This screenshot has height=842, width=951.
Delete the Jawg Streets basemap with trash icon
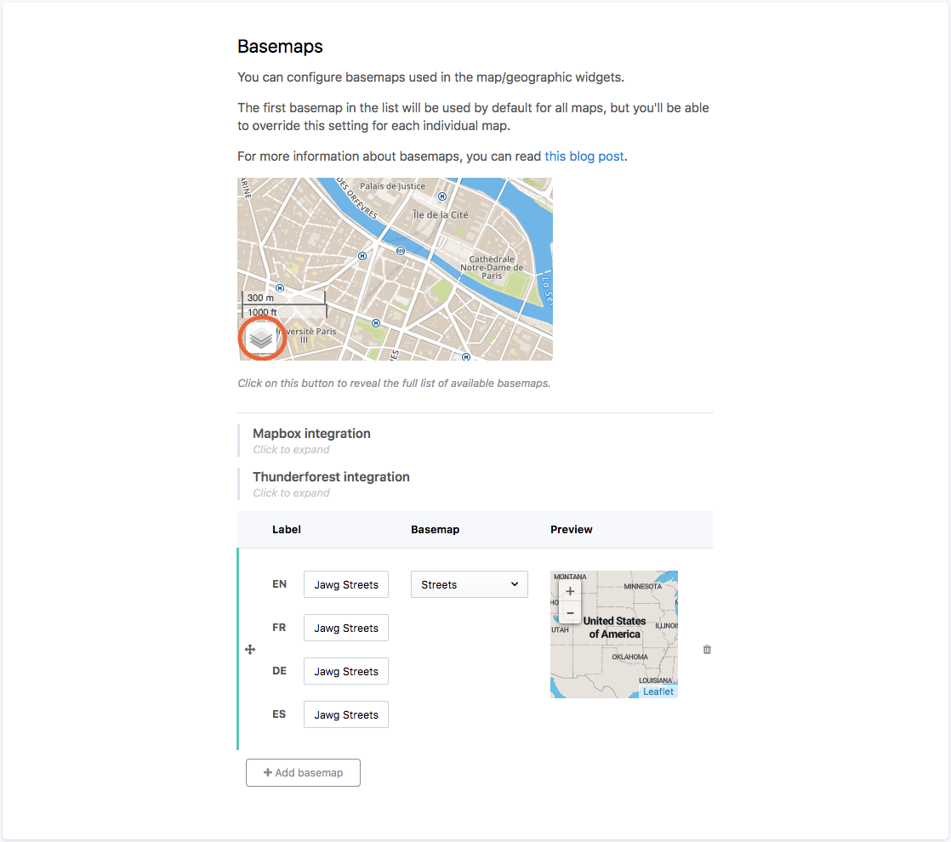tap(707, 650)
